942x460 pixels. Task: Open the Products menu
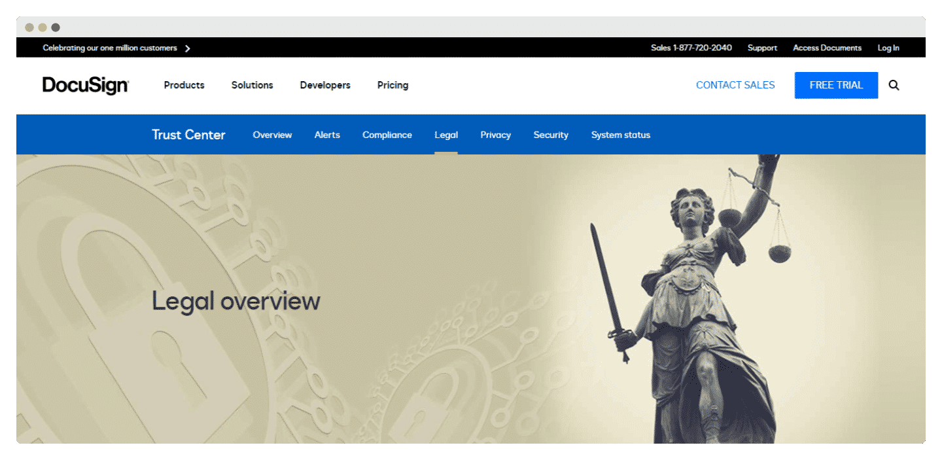pyautogui.click(x=184, y=85)
